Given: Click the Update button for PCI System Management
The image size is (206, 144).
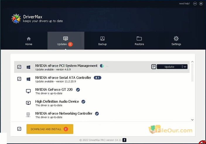Looking at the screenshot, I should pos(169,67).
